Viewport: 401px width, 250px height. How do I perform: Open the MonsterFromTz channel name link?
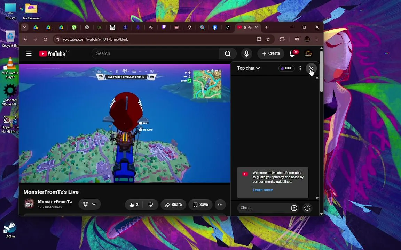pyautogui.click(x=55, y=201)
